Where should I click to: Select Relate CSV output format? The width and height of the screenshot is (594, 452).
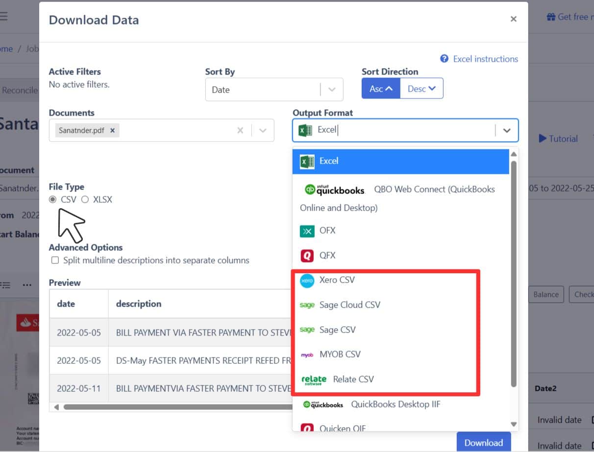tap(400, 380)
